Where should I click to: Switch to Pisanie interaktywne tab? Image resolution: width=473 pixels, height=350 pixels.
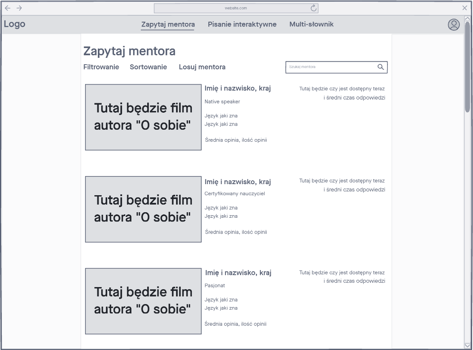(x=242, y=24)
